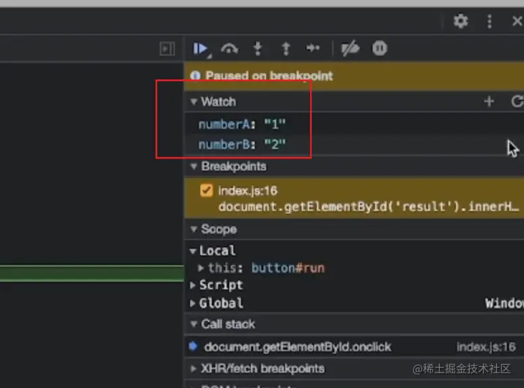
Task: Collapse the Call stack section
Action: point(194,324)
